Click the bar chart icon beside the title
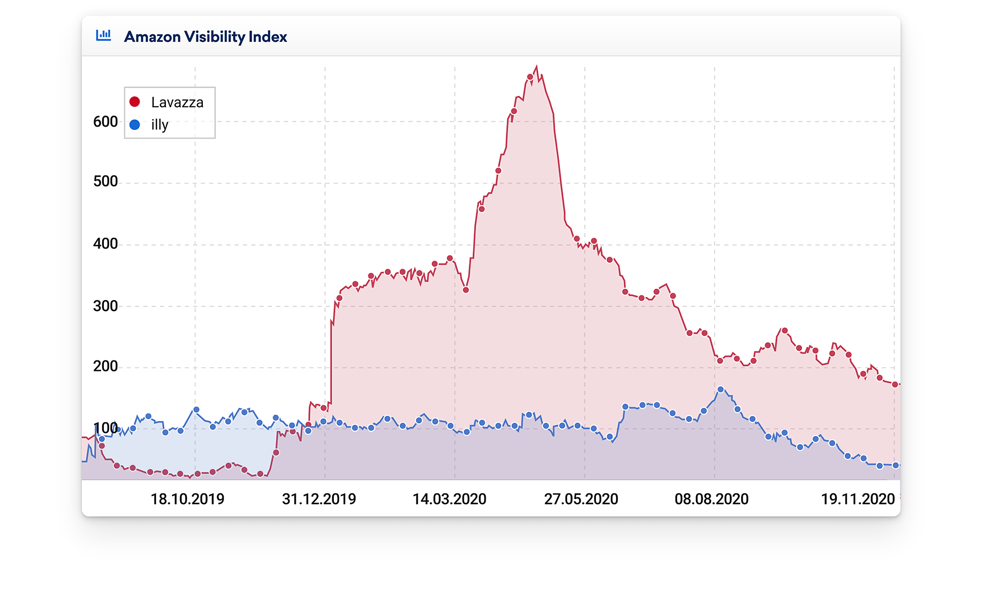982x596 pixels. (x=103, y=36)
